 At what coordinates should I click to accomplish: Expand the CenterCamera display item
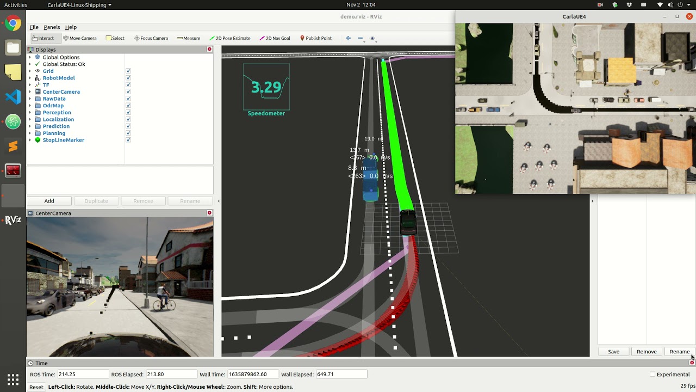[x=30, y=92]
